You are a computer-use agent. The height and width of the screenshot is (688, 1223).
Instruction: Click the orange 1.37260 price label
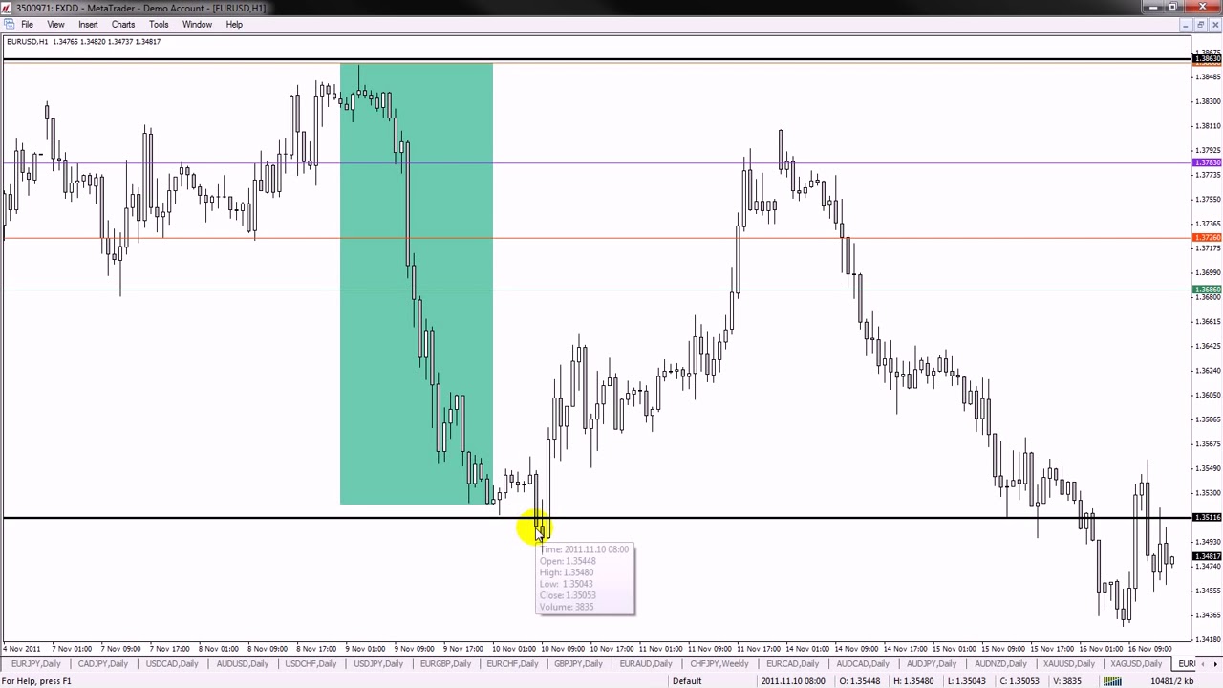(x=1208, y=237)
